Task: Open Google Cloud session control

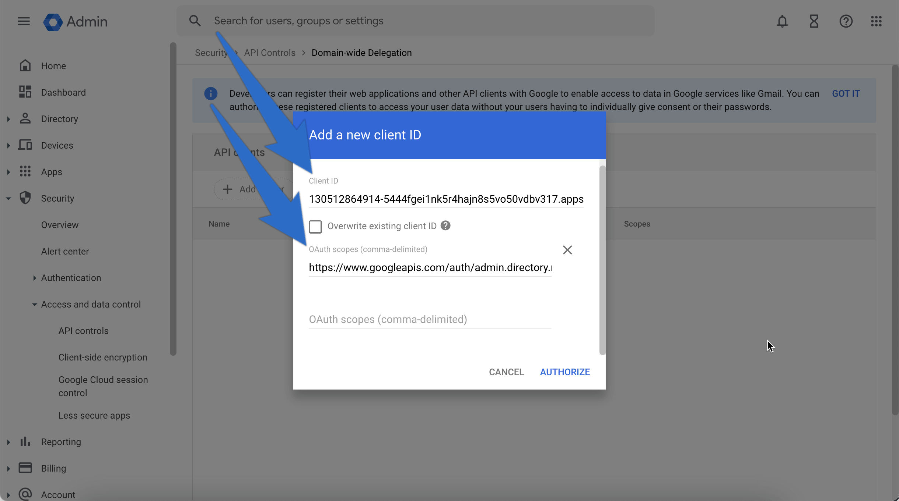Action: pyautogui.click(x=103, y=386)
